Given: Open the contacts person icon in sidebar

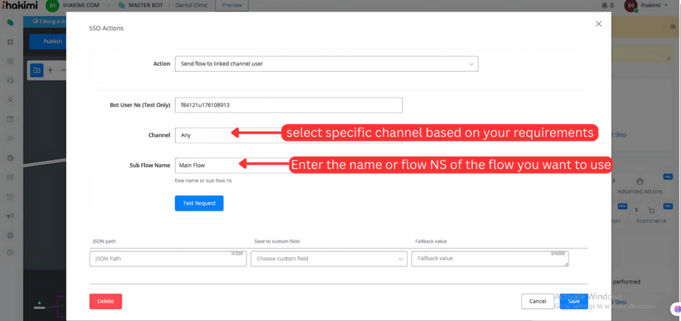Looking at the screenshot, I should (x=10, y=100).
